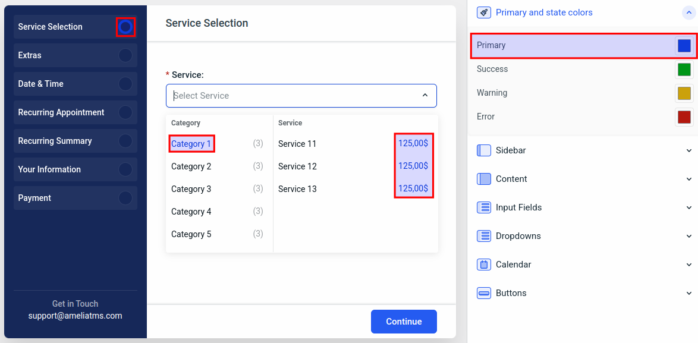Click the Primary and state colors brush icon
The image size is (698, 343).
(484, 12)
